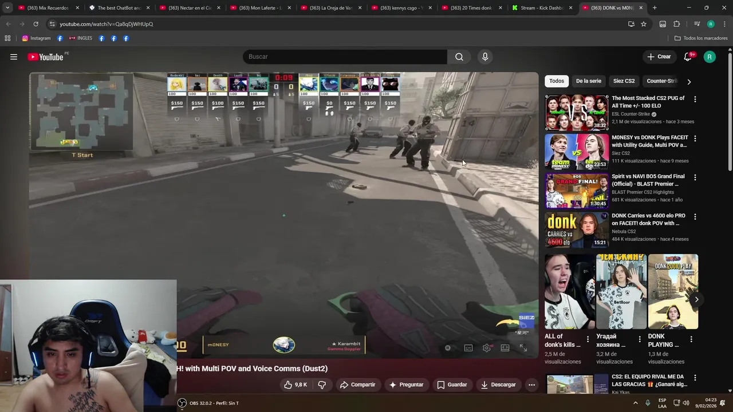Open a new browser tab

(x=655, y=8)
